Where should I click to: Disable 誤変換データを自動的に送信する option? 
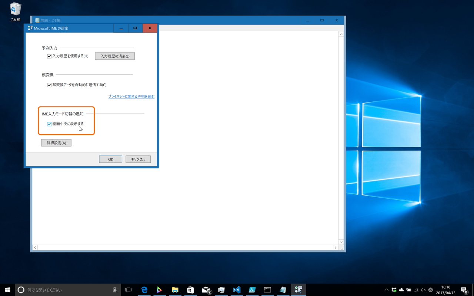click(49, 85)
